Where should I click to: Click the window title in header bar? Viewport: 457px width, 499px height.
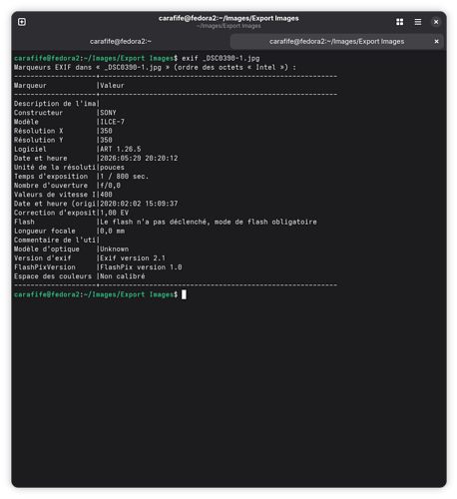[228, 18]
